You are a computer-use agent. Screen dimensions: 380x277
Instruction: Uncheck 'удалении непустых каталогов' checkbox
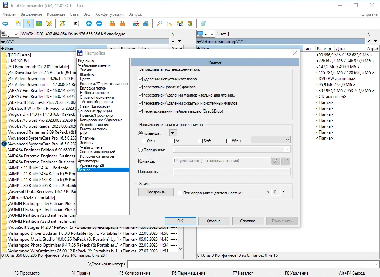(x=140, y=79)
